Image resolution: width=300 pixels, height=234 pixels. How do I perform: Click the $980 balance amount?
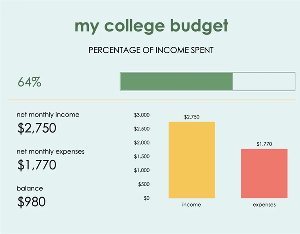32,202
